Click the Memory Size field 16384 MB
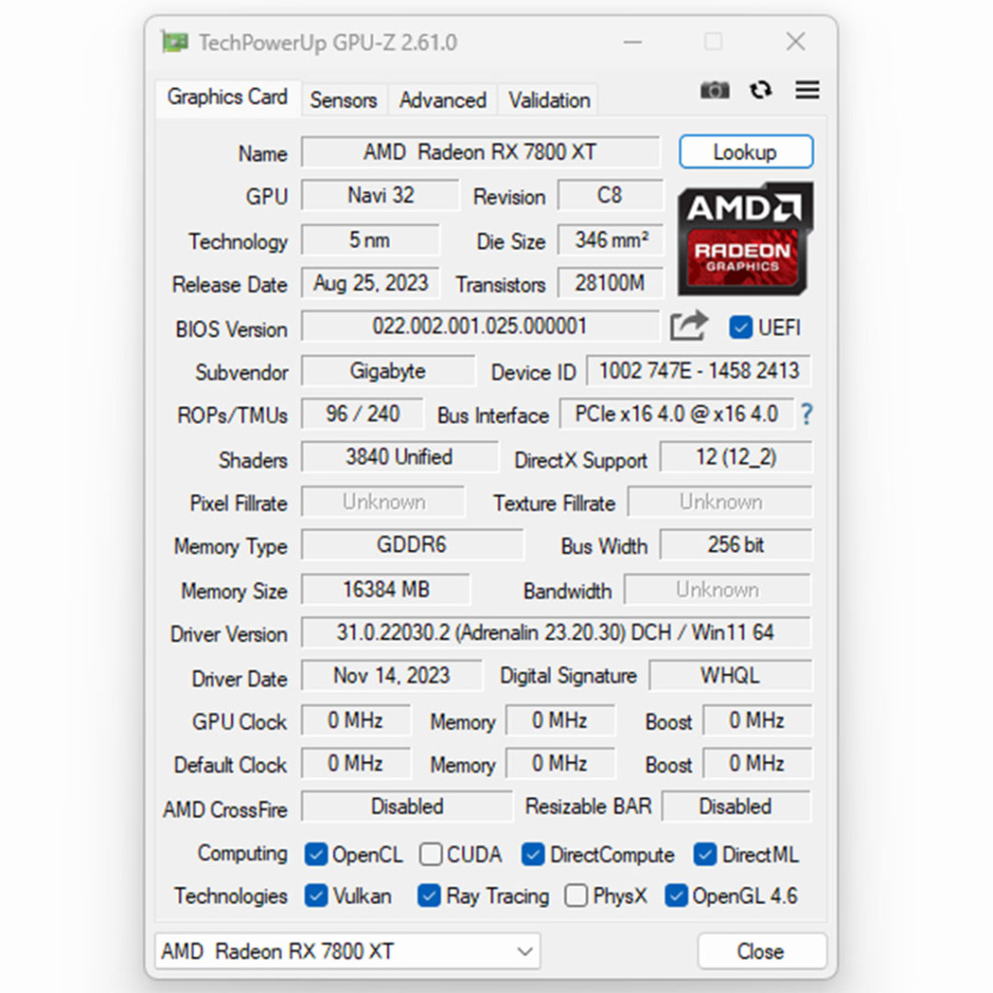The width and height of the screenshot is (993, 993). (386, 590)
